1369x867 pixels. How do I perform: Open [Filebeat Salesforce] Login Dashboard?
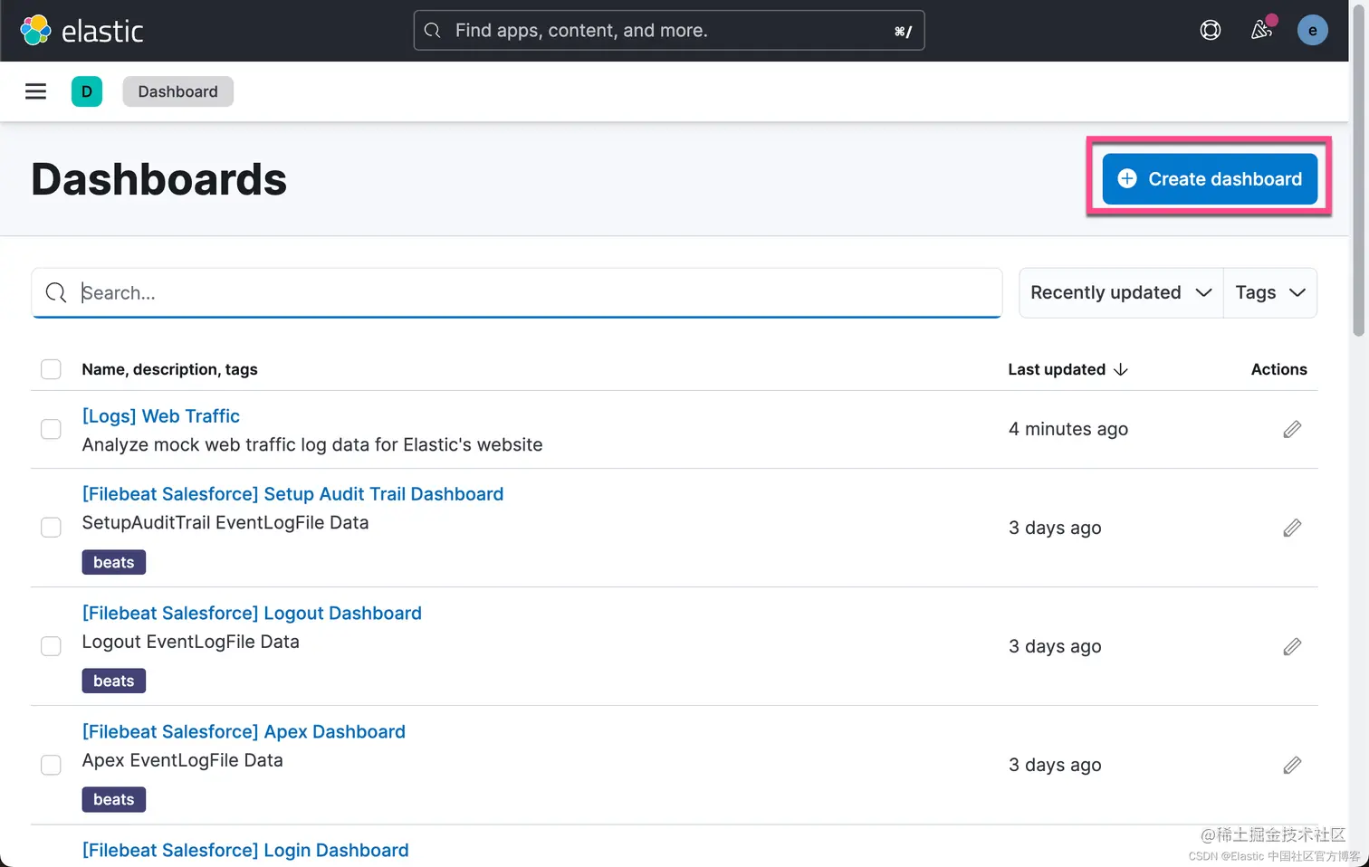click(245, 850)
